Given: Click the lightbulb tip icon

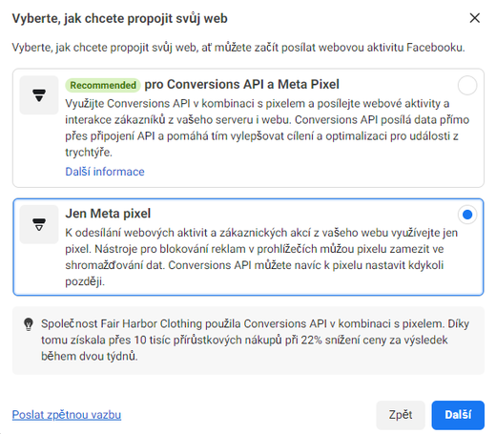Looking at the screenshot, I should pyautogui.click(x=29, y=324).
